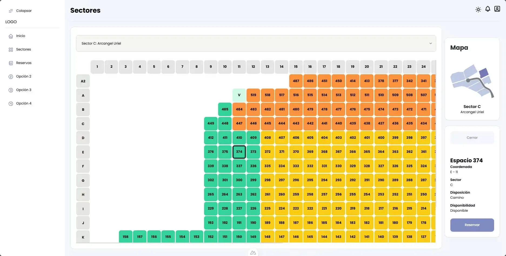Click the Sectores grid icon
Image resolution: width=506 pixels, height=256 pixels.
tap(11, 49)
